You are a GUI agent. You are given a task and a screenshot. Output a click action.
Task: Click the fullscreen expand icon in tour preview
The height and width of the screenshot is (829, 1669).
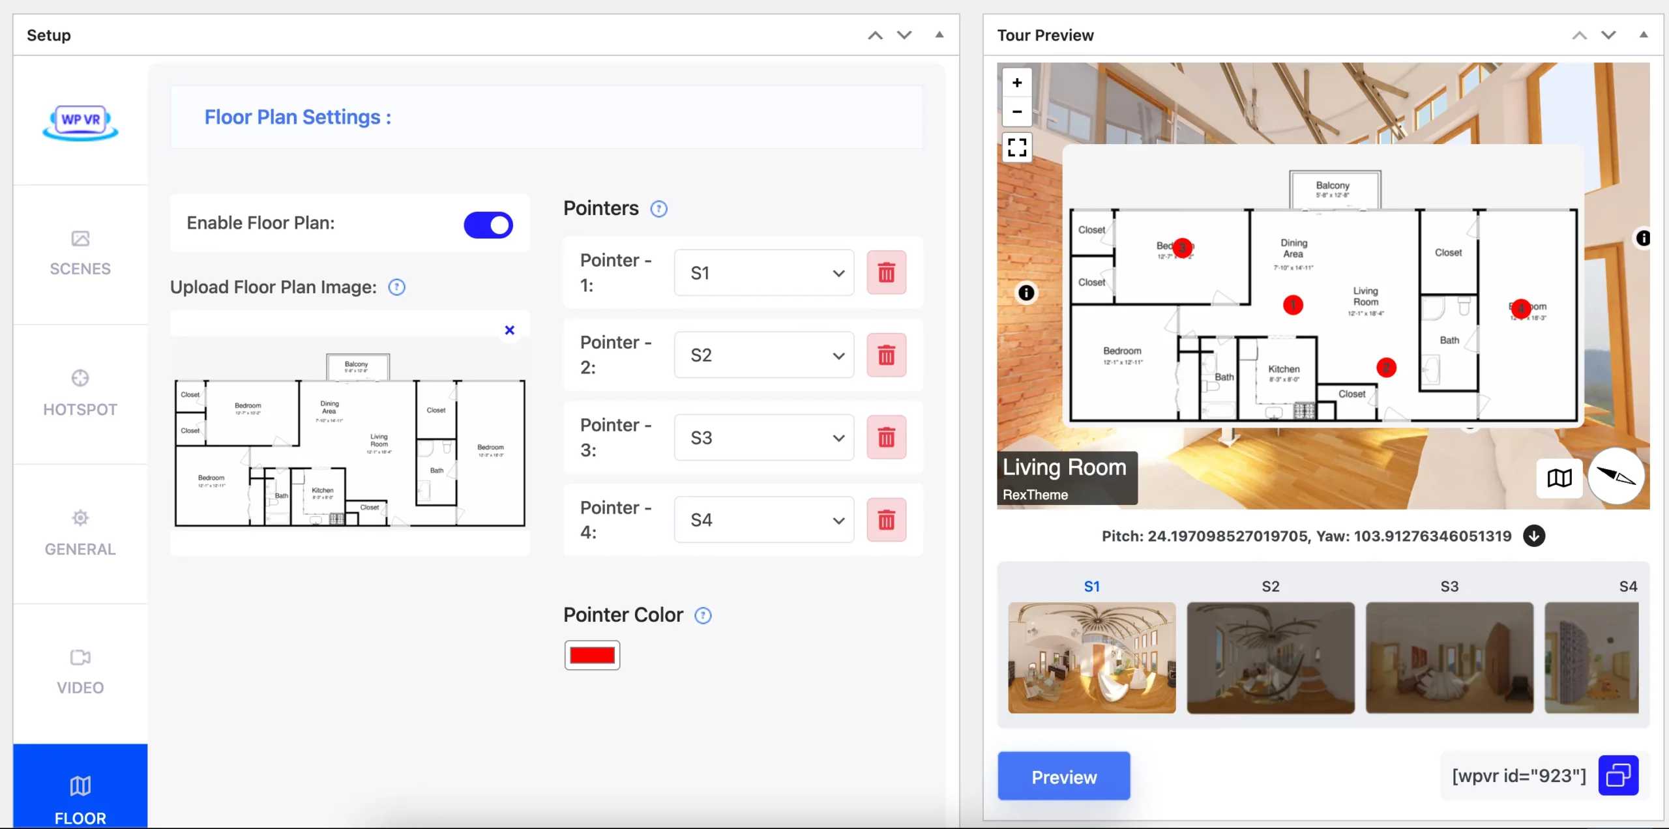coord(1018,147)
